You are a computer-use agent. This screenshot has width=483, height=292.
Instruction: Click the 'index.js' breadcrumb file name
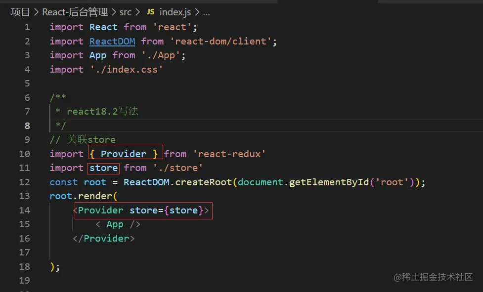[175, 12]
